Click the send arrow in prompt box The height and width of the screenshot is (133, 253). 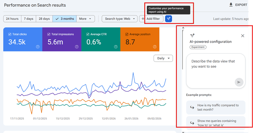[x=239, y=82]
